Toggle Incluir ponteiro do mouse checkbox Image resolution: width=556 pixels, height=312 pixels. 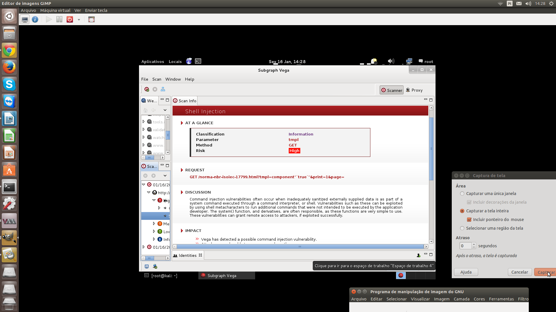pyautogui.click(x=469, y=220)
